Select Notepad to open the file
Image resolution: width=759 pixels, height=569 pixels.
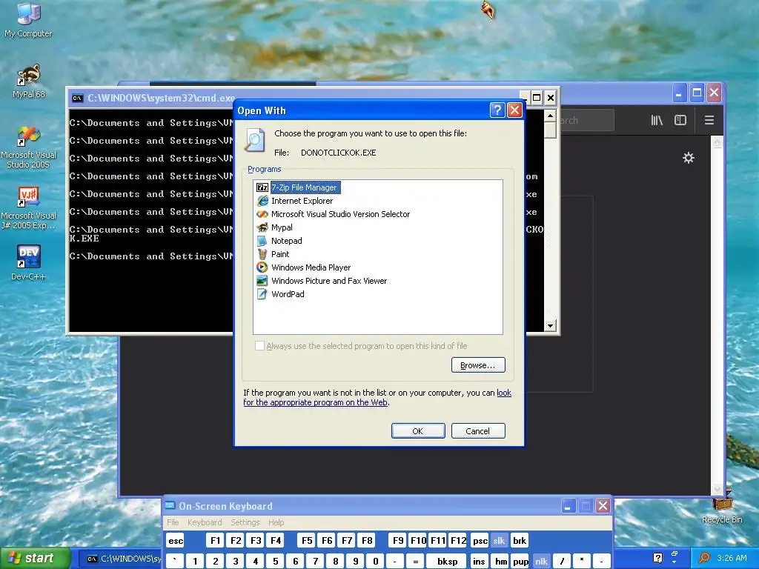click(x=279, y=241)
